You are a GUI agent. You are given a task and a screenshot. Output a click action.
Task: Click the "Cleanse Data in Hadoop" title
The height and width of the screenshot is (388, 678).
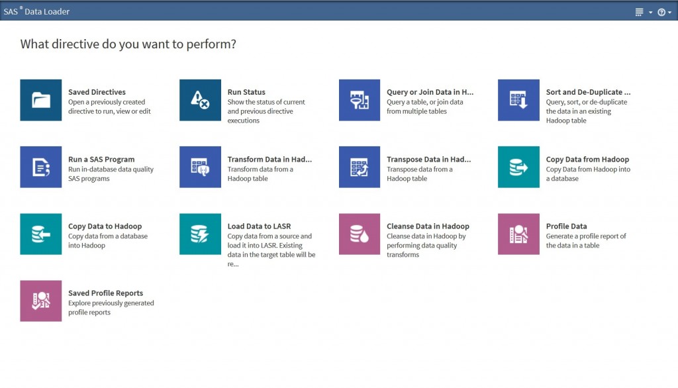pyautogui.click(x=428, y=226)
